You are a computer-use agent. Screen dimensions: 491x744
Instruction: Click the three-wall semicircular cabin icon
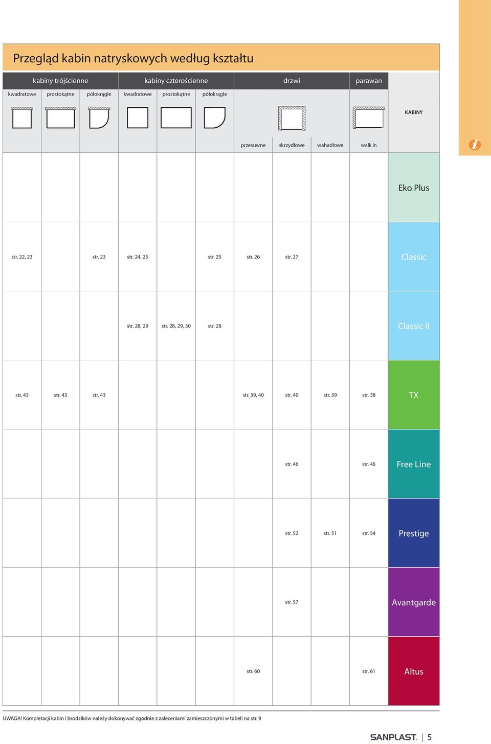point(99,118)
